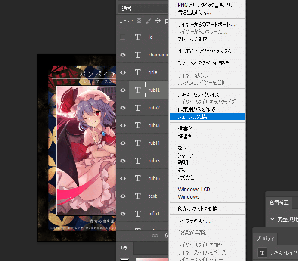Switch to the プロパティ tab
Image resolution: width=298 pixels, height=261 pixels.
(x=265, y=238)
